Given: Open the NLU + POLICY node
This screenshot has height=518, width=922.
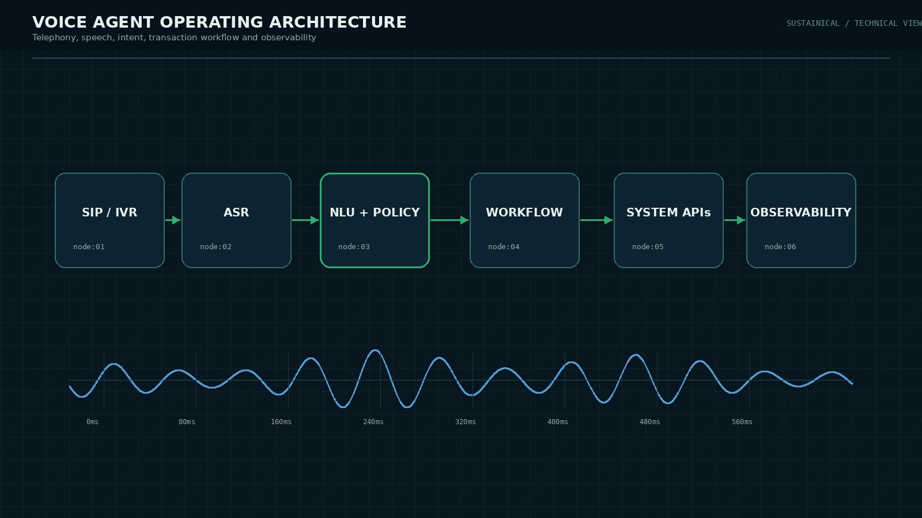Looking at the screenshot, I should tap(375, 220).
